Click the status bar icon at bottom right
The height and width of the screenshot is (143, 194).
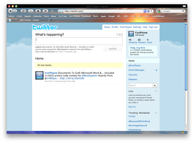pos(182,132)
